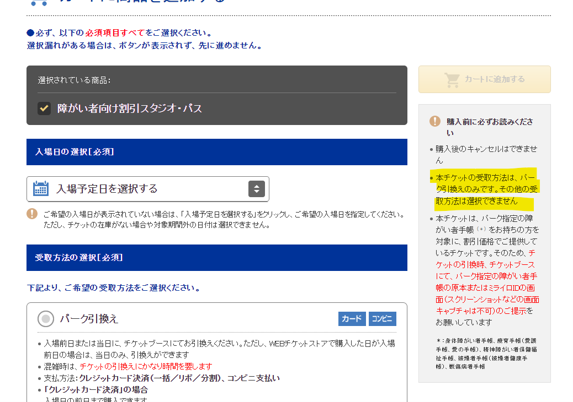Click the calendar icon in date selector
Viewport: 573px width, 402px height.
point(40,188)
